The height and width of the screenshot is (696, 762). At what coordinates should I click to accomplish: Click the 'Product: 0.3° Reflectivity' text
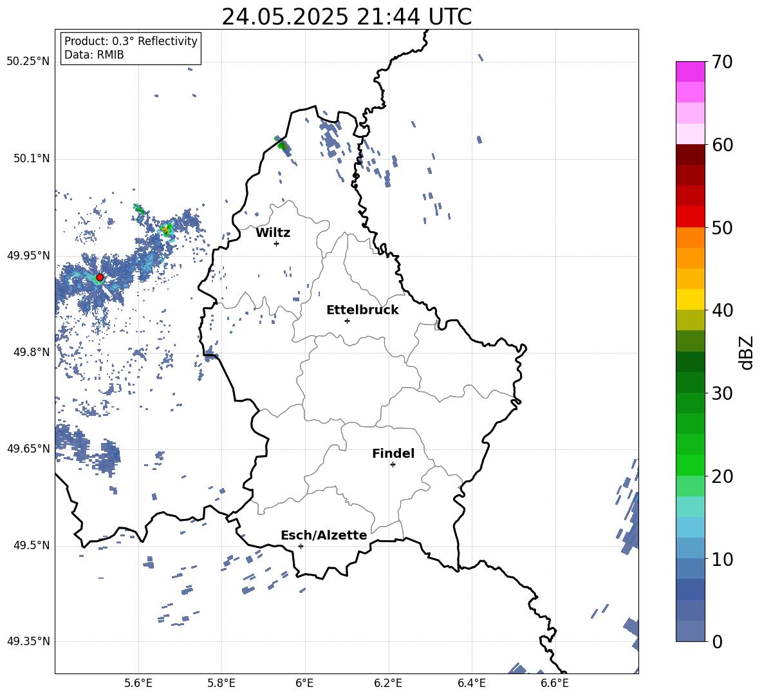[131, 41]
